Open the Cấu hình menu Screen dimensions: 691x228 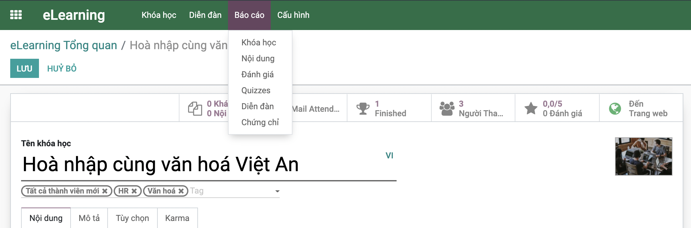(x=292, y=15)
